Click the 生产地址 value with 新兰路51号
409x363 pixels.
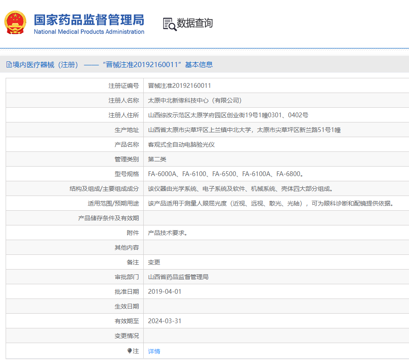tap(244, 130)
